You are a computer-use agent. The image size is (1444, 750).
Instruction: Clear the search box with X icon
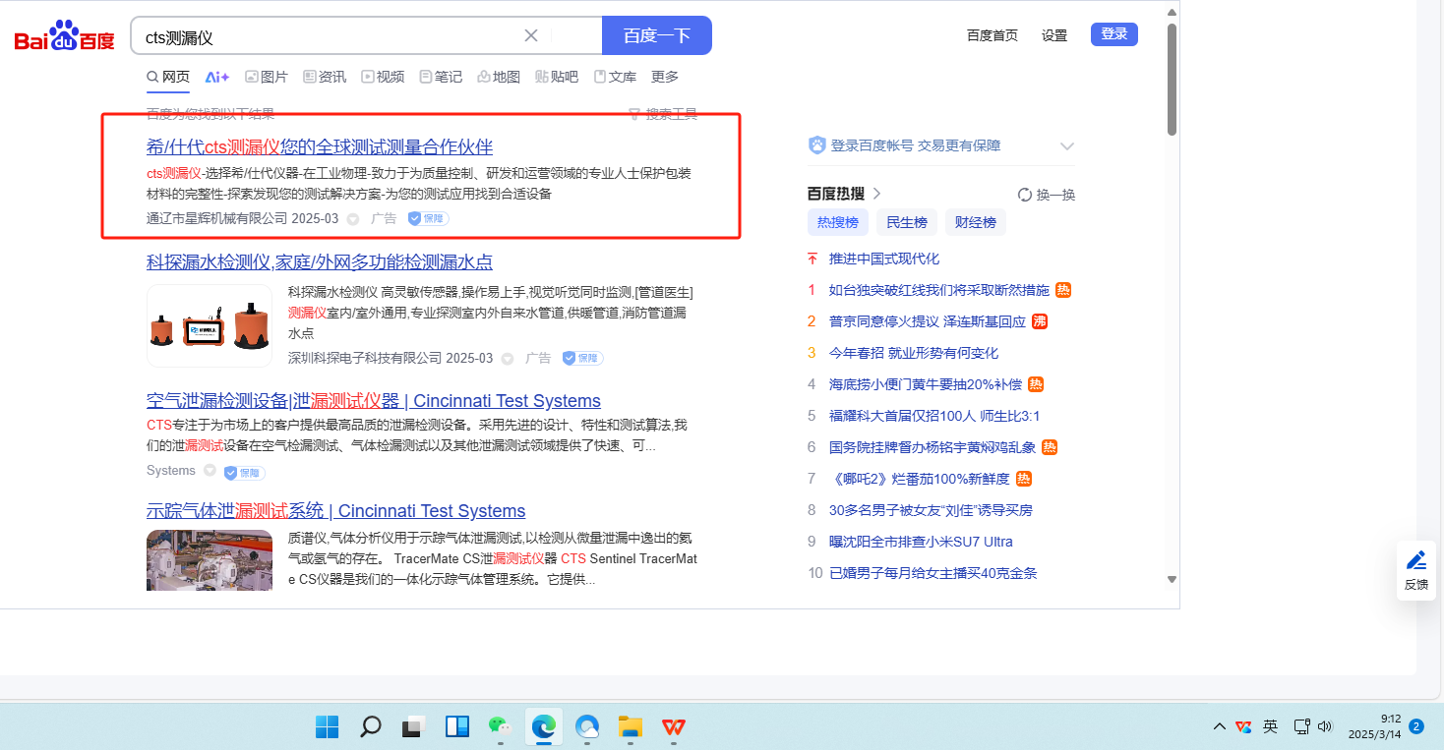point(531,35)
